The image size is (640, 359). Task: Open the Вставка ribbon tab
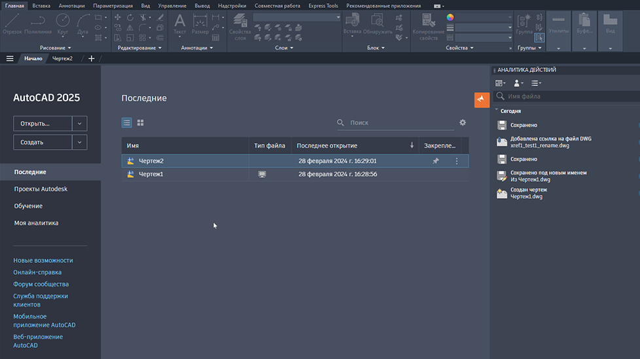41,6
